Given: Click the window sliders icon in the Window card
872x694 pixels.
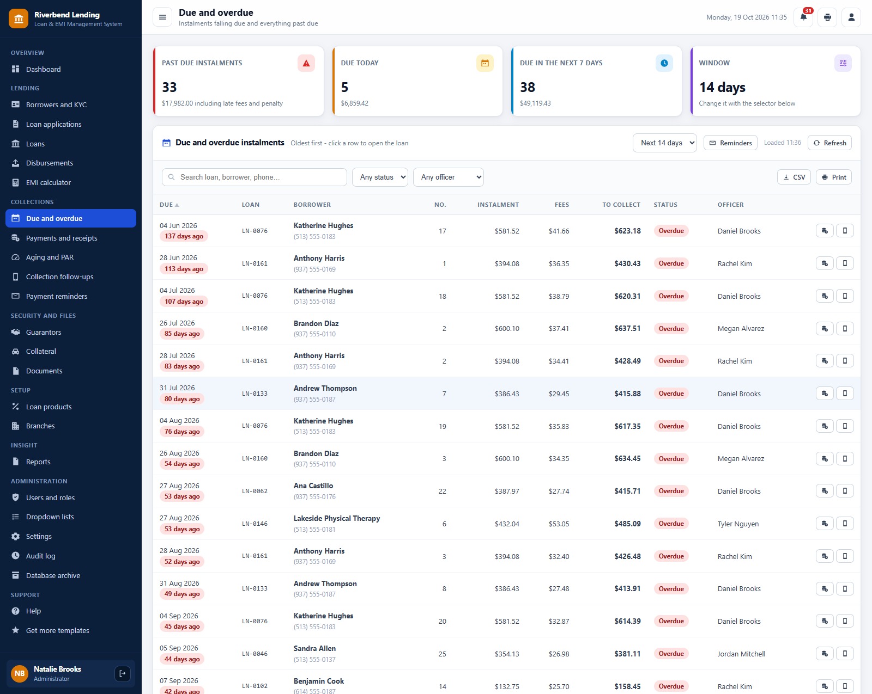Looking at the screenshot, I should pos(843,63).
